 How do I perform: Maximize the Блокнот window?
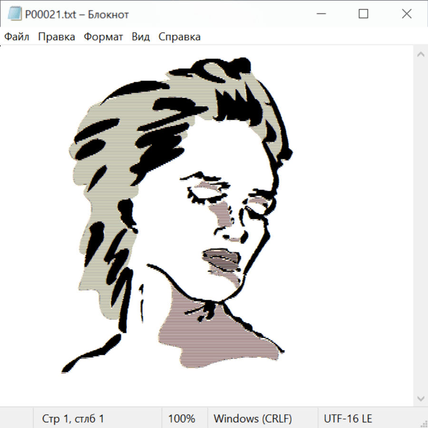(363, 14)
